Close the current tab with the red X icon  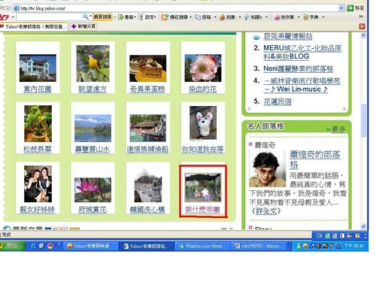362,26
